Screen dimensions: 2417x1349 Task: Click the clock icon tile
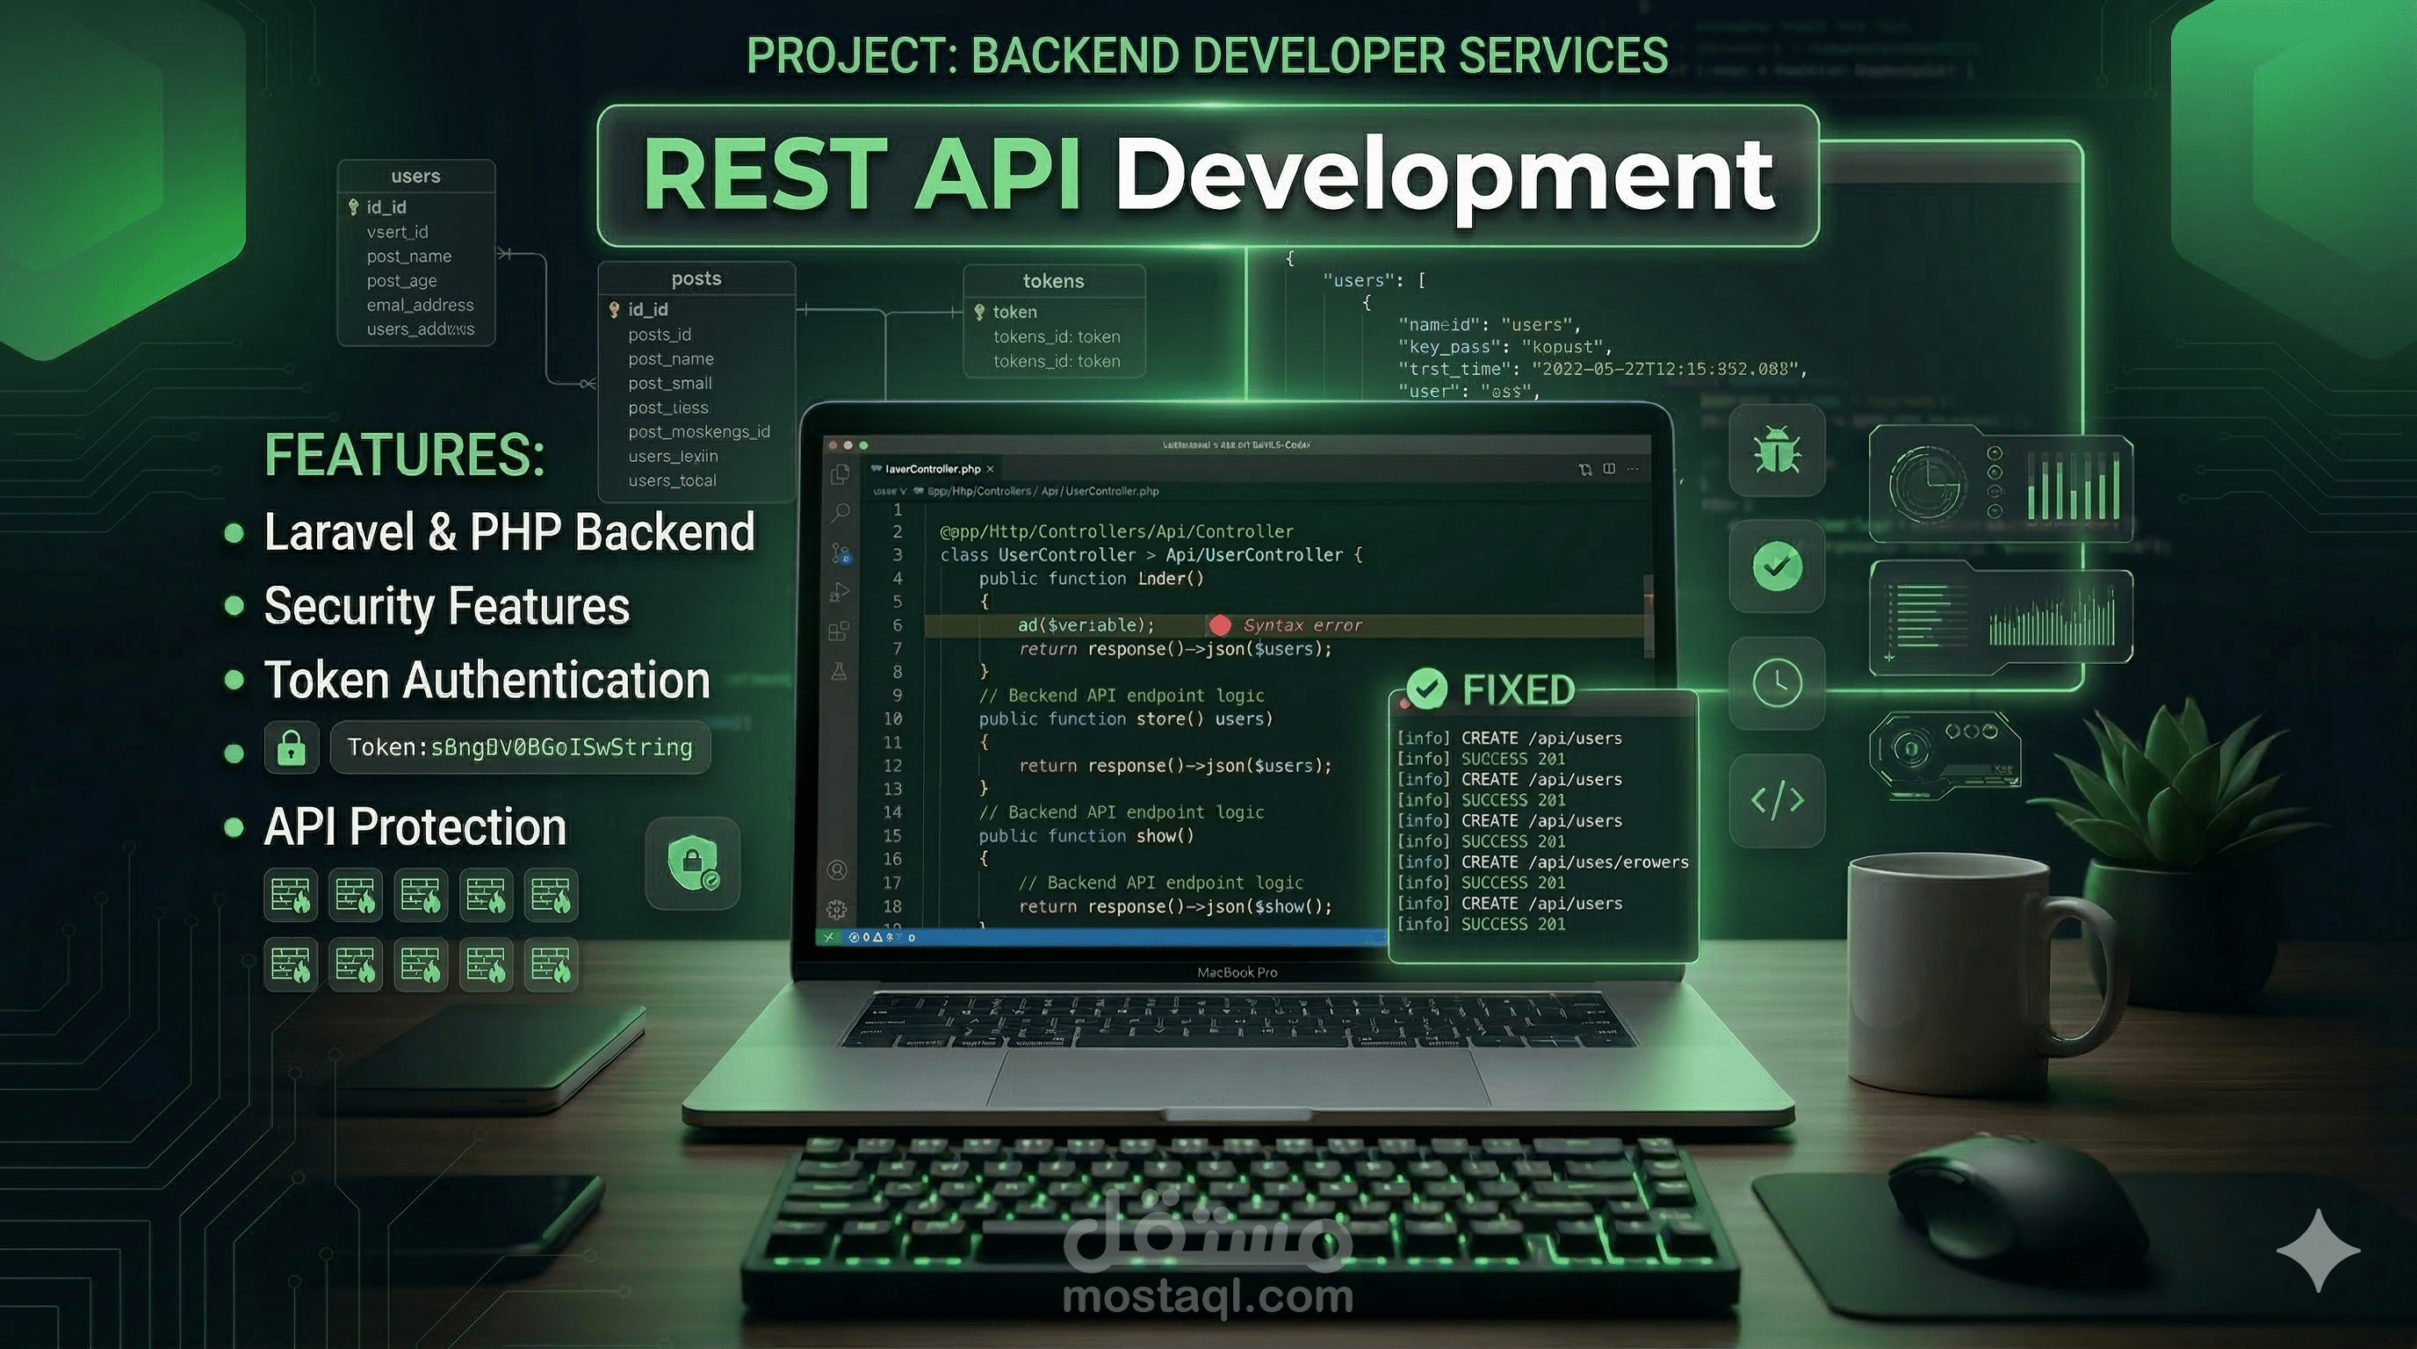pos(1776,682)
